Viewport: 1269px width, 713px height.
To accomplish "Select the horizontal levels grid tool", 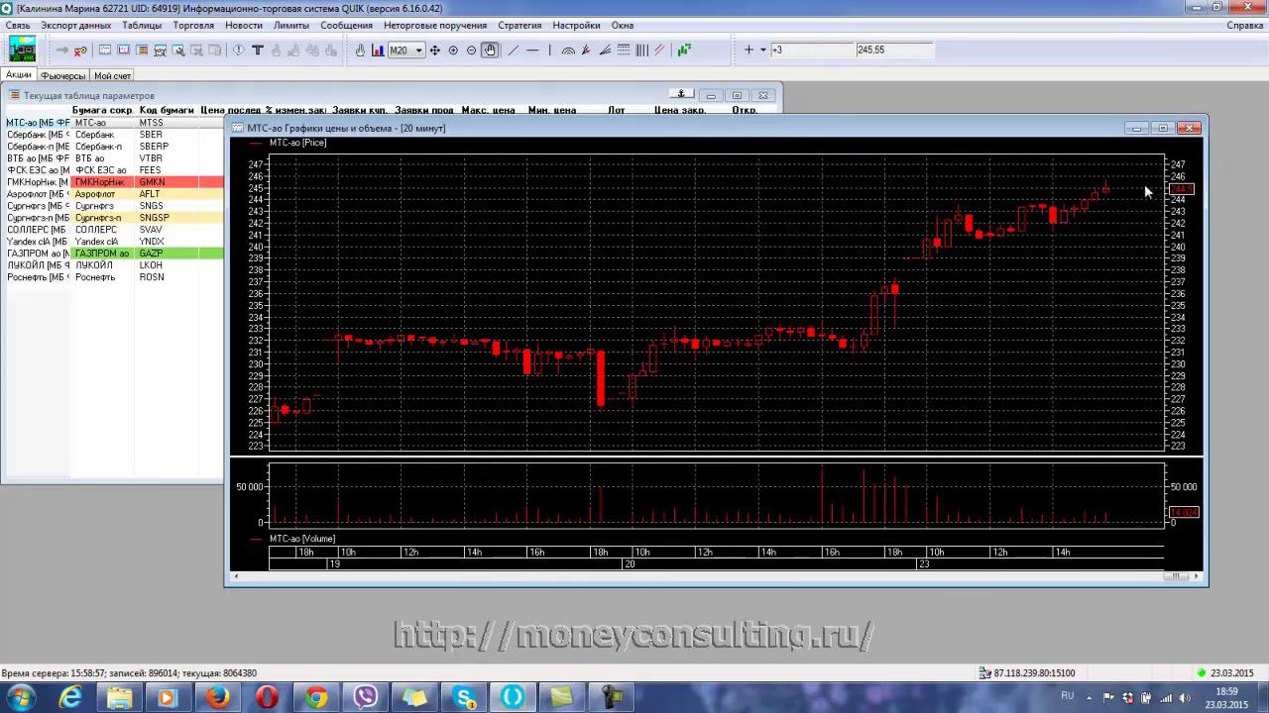I will tap(623, 51).
